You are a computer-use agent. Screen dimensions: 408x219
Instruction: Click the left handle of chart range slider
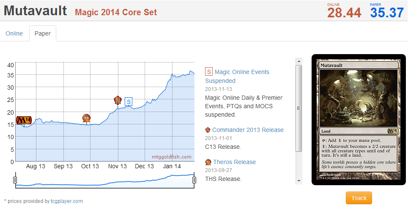point(15,180)
